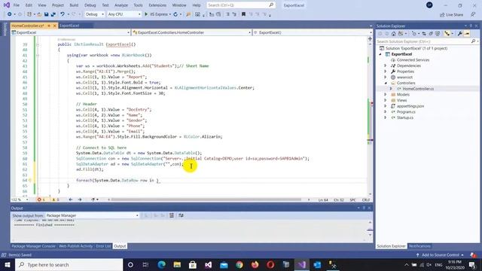
Task: Click Collapse All icon in Solution Explorer
Action: (x=431, y=33)
